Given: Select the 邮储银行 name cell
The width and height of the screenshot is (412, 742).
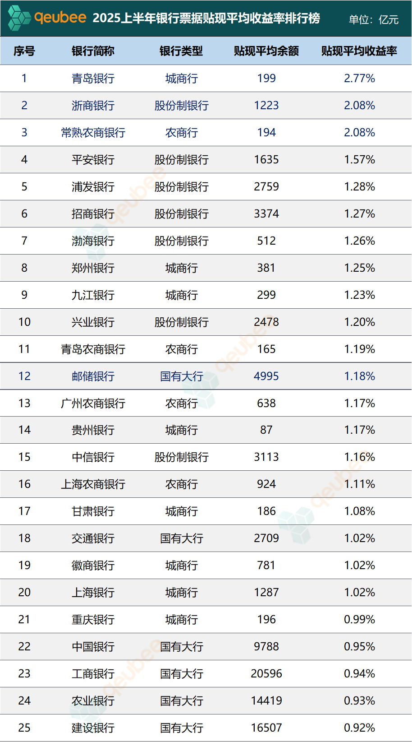Looking at the screenshot, I should (93, 376).
